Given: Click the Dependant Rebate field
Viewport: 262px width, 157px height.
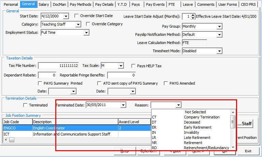Looking at the screenshot, I should click(47, 75).
